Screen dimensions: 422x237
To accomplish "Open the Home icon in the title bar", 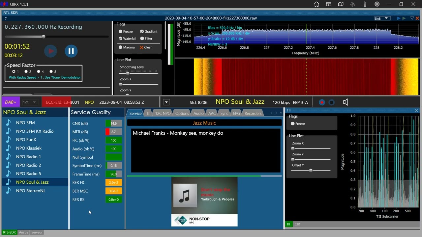I will click(x=316, y=4).
